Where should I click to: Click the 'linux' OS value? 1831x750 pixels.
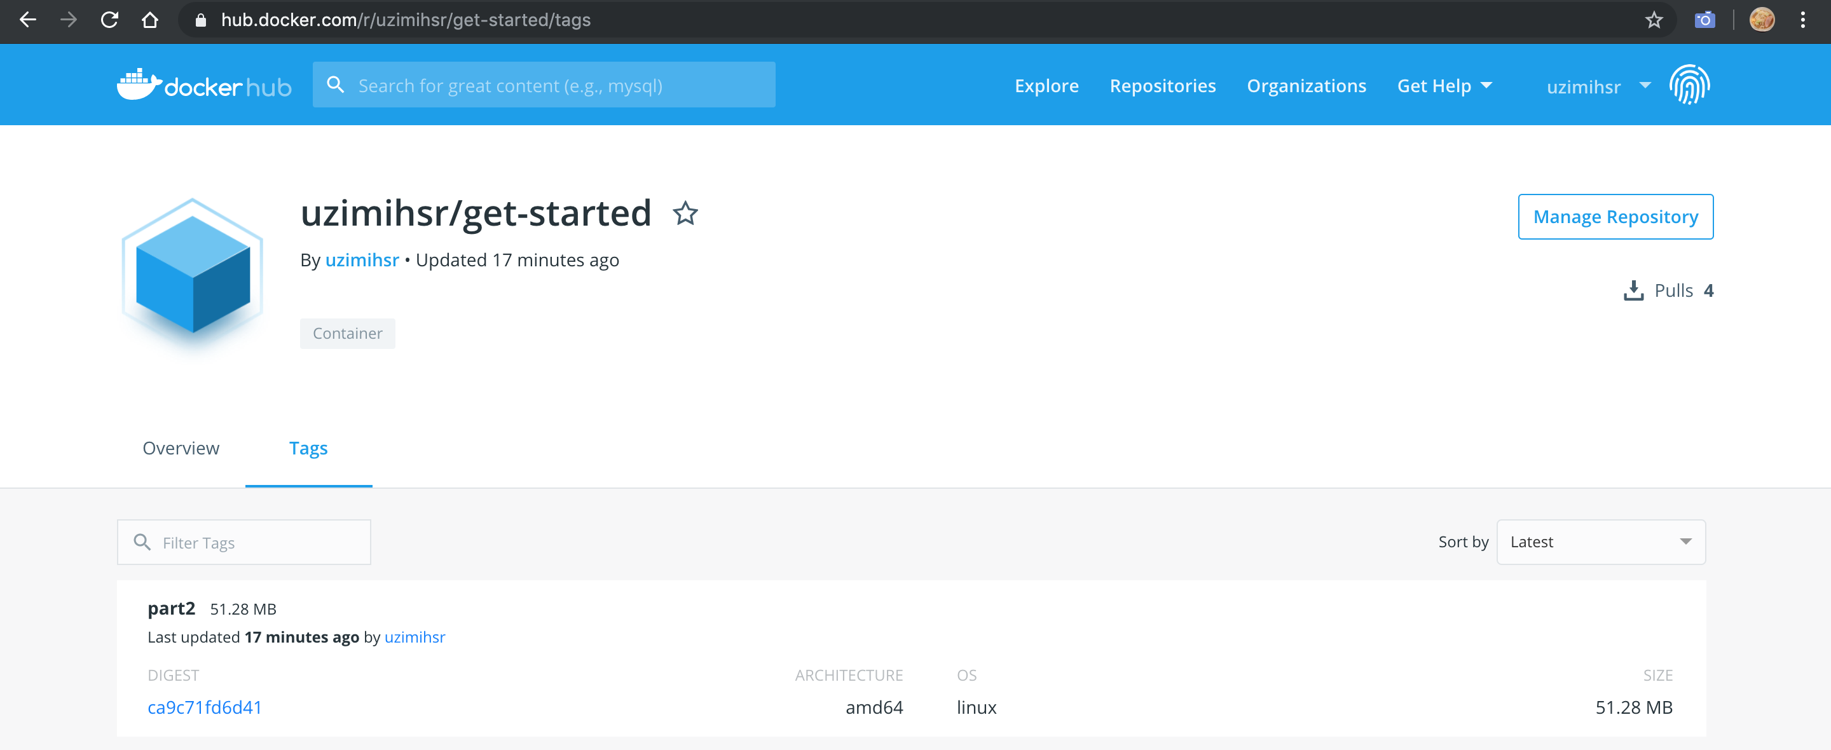point(977,707)
